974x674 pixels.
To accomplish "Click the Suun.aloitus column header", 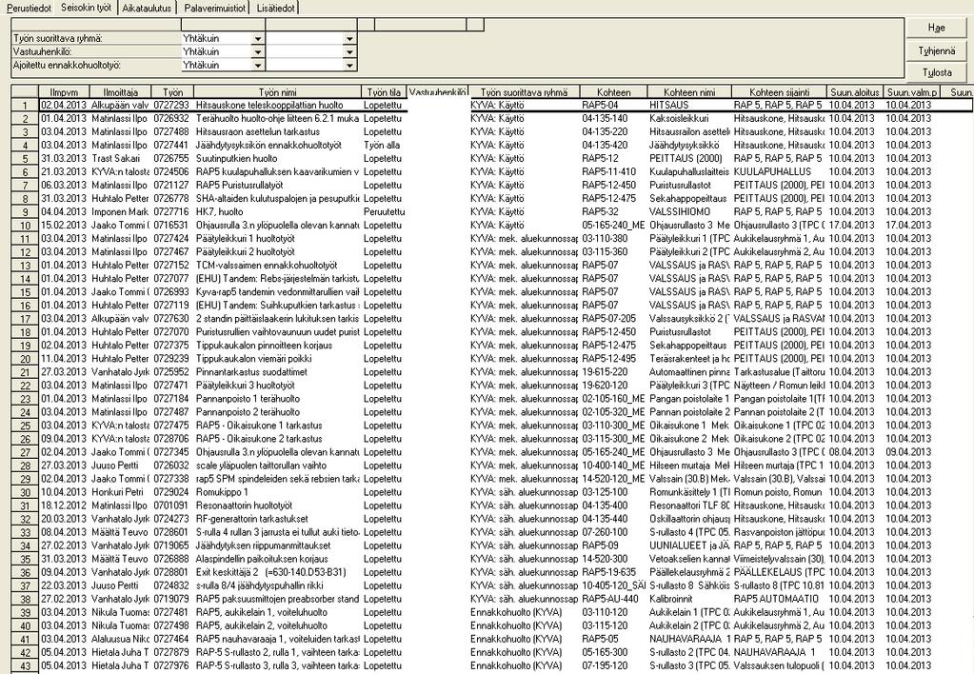I will click(855, 92).
